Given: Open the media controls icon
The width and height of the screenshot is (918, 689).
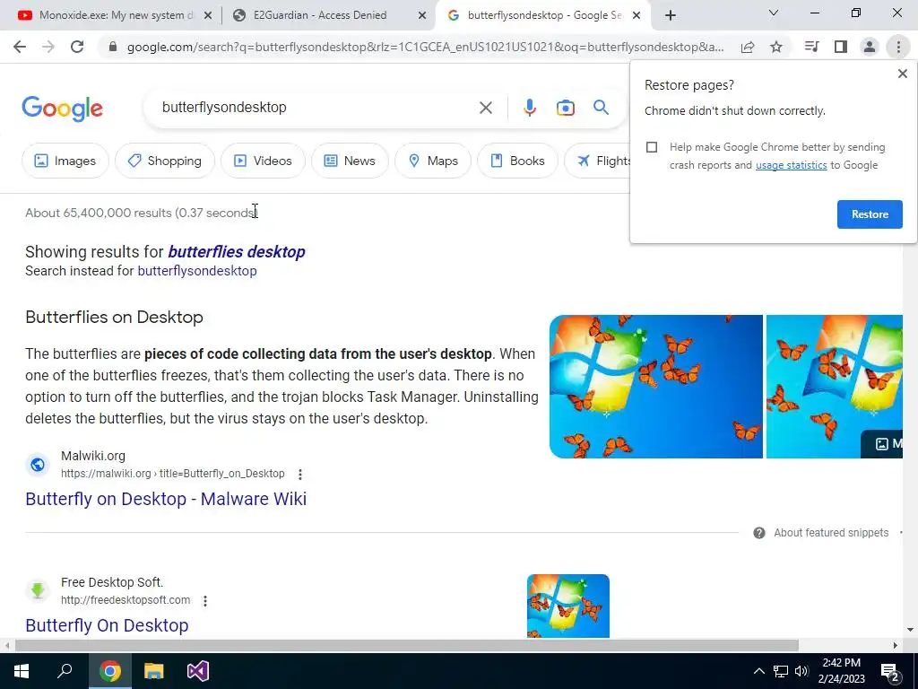Looking at the screenshot, I should point(811,47).
